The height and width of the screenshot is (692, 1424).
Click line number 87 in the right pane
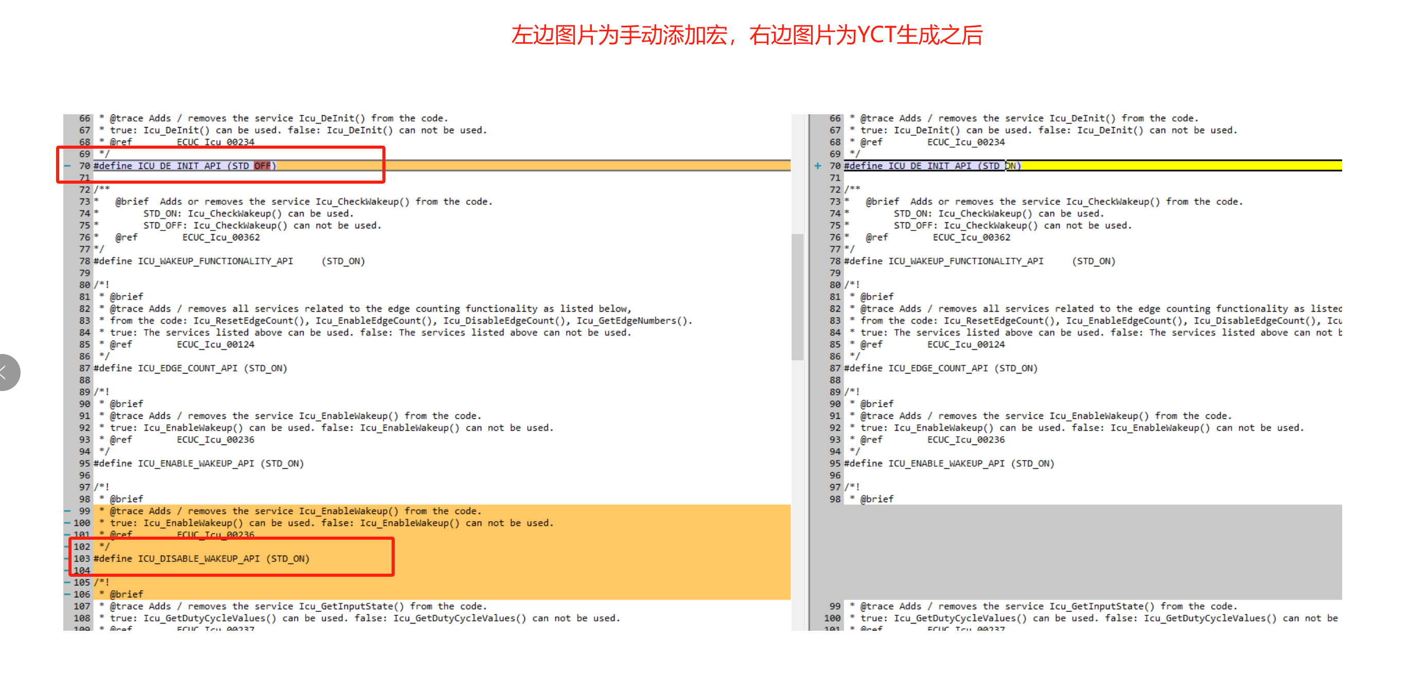point(835,368)
